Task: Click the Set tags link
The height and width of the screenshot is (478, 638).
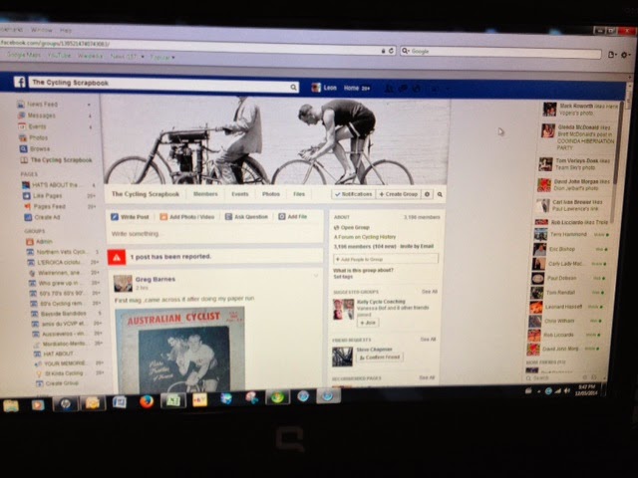Action: tap(343, 277)
